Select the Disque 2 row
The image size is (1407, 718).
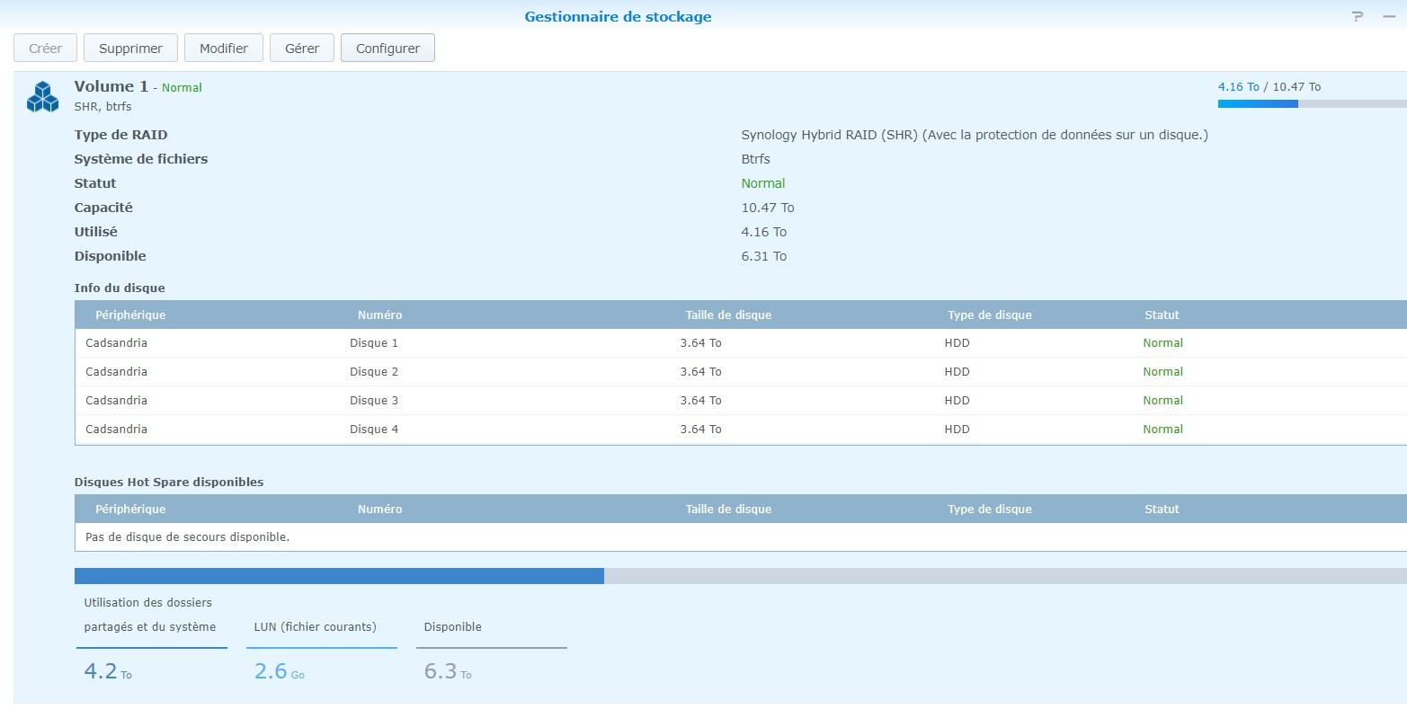tap(741, 372)
